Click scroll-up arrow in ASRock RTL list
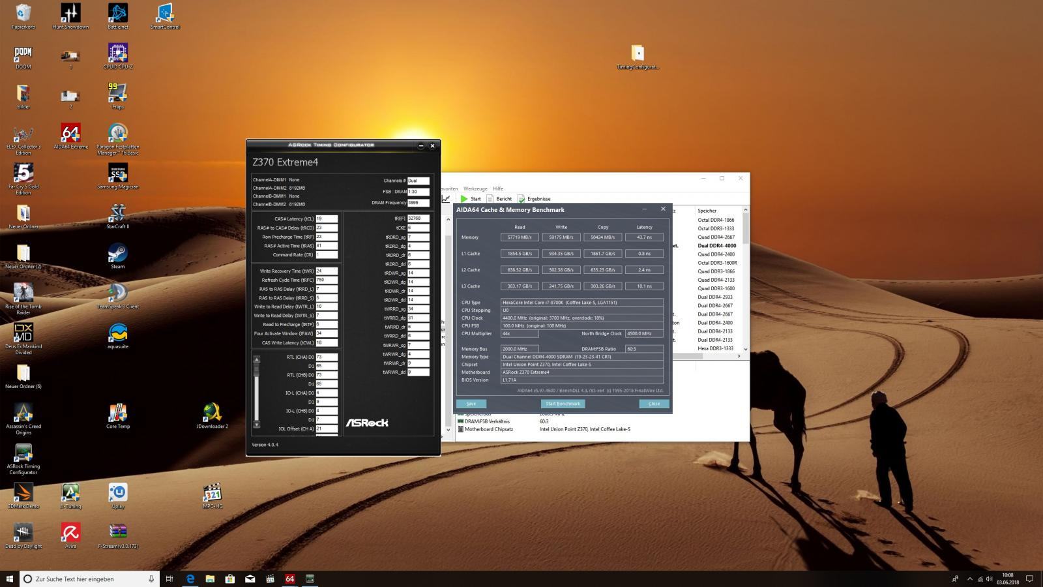Screen dimensions: 1043x587 (257, 359)
